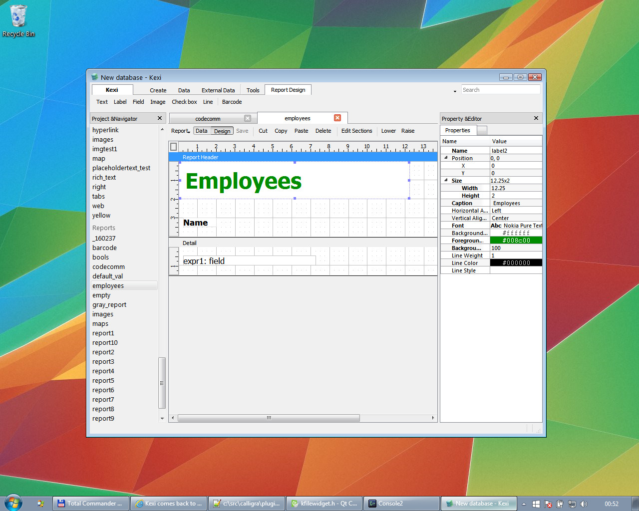Collapse the Size property group
This screenshot has width=639, height=511.
point(446,180)
